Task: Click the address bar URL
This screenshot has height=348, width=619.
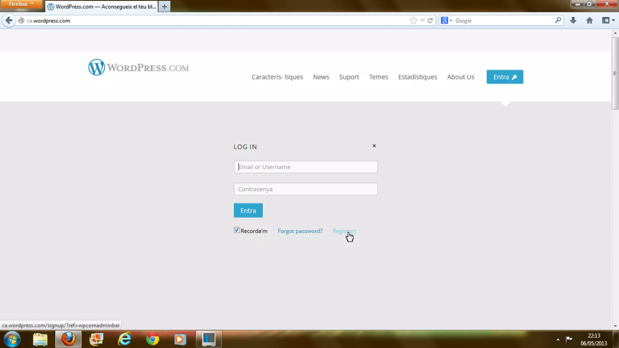Action: [48, 21]
